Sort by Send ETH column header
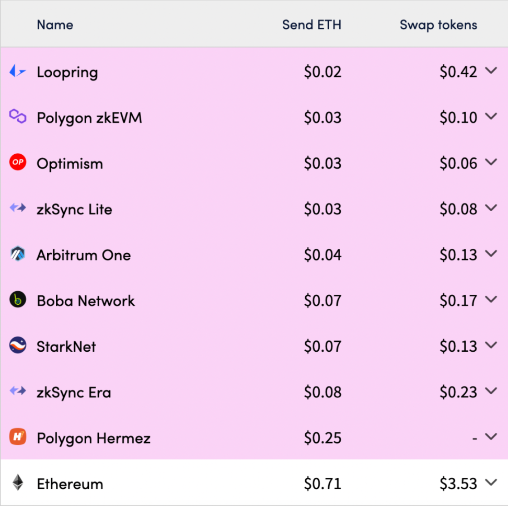 [311, 25]
